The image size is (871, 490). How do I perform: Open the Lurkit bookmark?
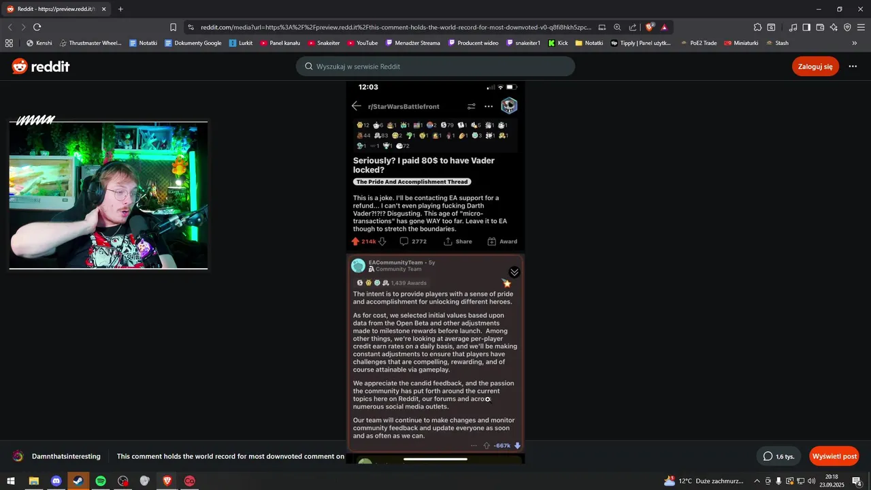pos(241,43)
